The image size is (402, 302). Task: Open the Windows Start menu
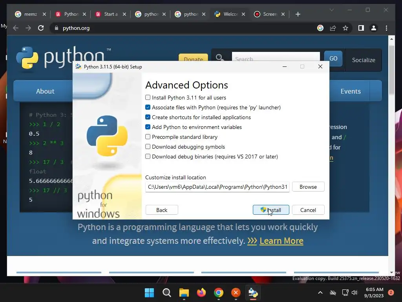coord(150,293)
